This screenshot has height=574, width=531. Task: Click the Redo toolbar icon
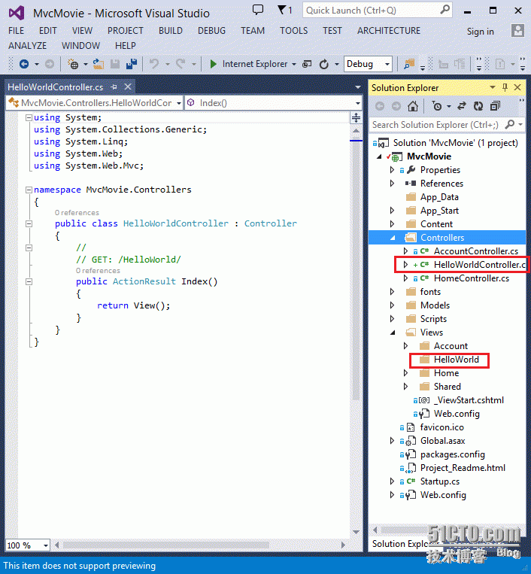181,64
